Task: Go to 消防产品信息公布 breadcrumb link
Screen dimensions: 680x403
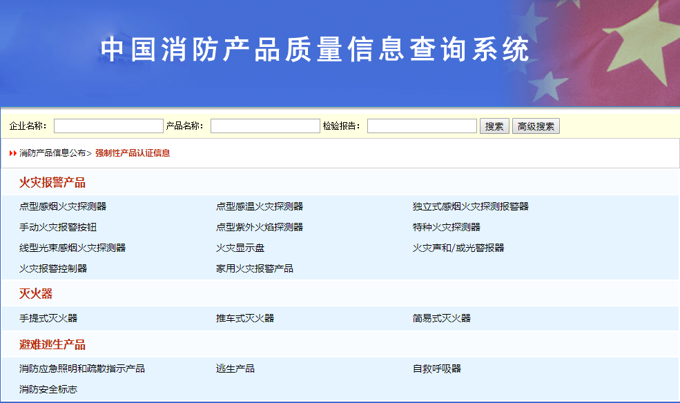Action: tap(52, 153)
